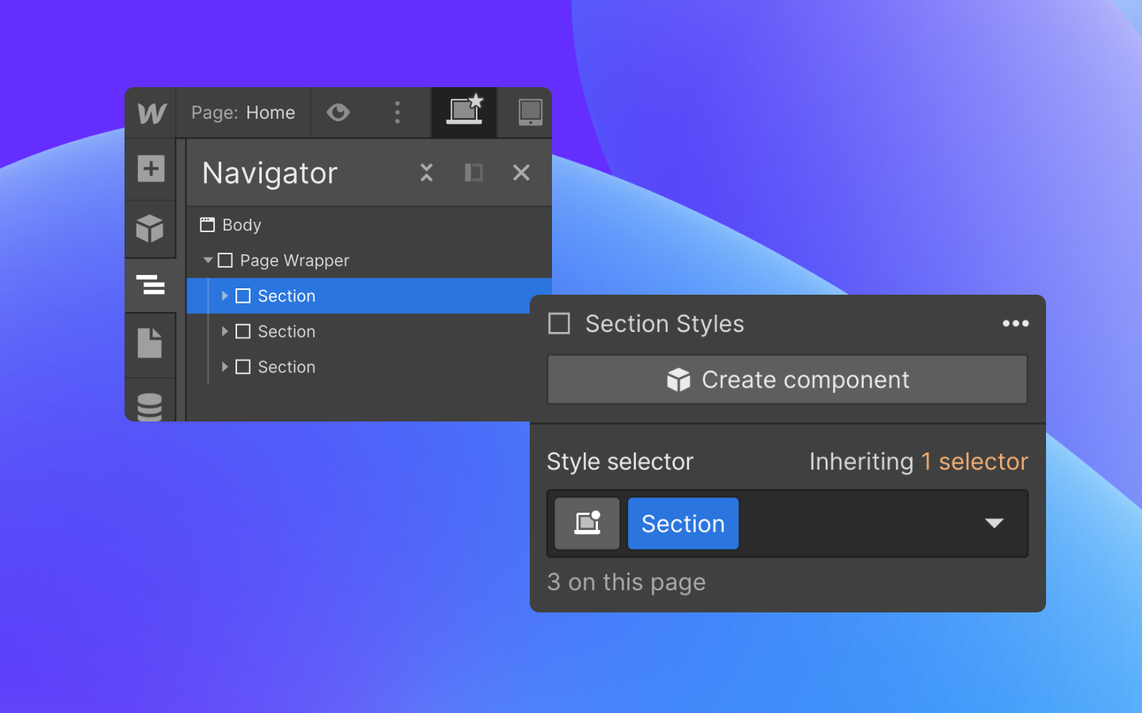Click the Body window icon

208,225
